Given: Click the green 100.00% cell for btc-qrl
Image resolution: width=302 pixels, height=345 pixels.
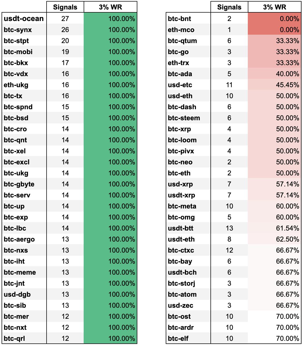Looking at the screenshot, I should (110, 338).
